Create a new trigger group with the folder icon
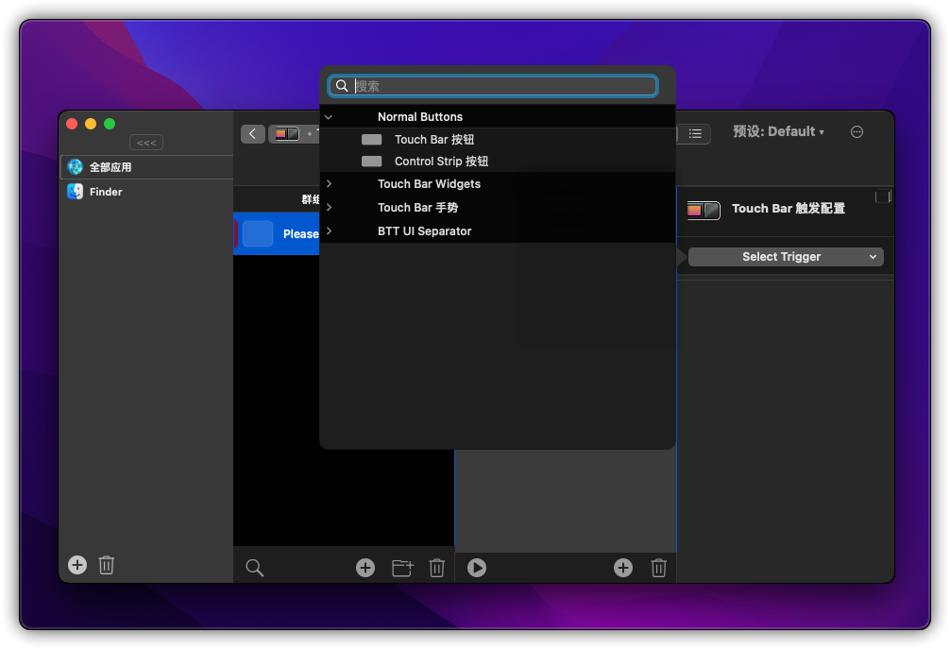This screenshot has width=950, height=649. (x=402, y=568)
